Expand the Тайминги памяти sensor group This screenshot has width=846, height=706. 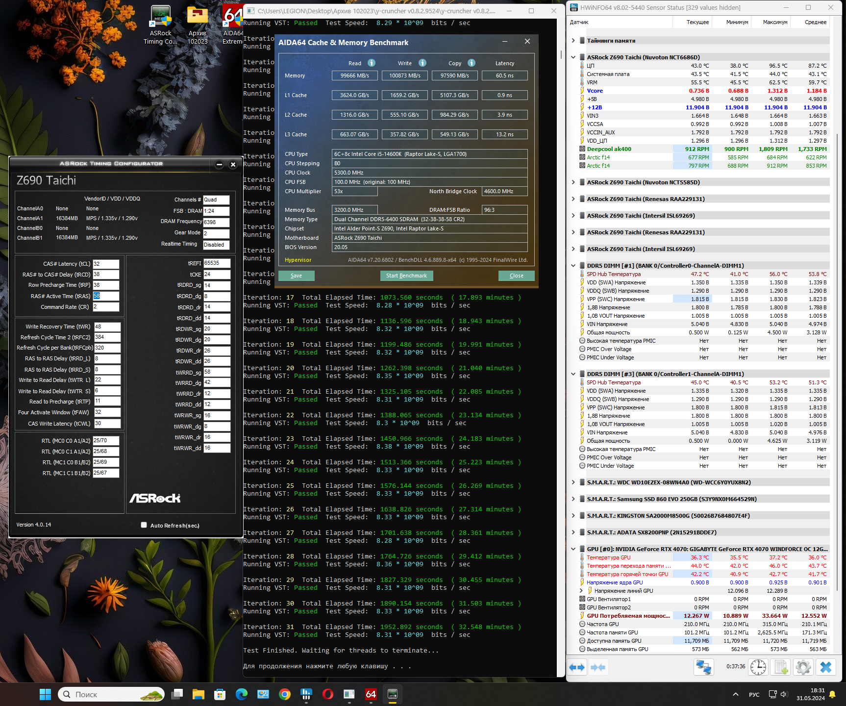click(573, 41)
